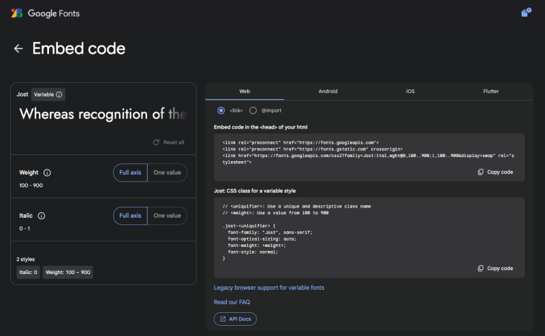Click the preview text 'Whereas recognition of the'
This screenshot has width=545, height=336.
103,114
